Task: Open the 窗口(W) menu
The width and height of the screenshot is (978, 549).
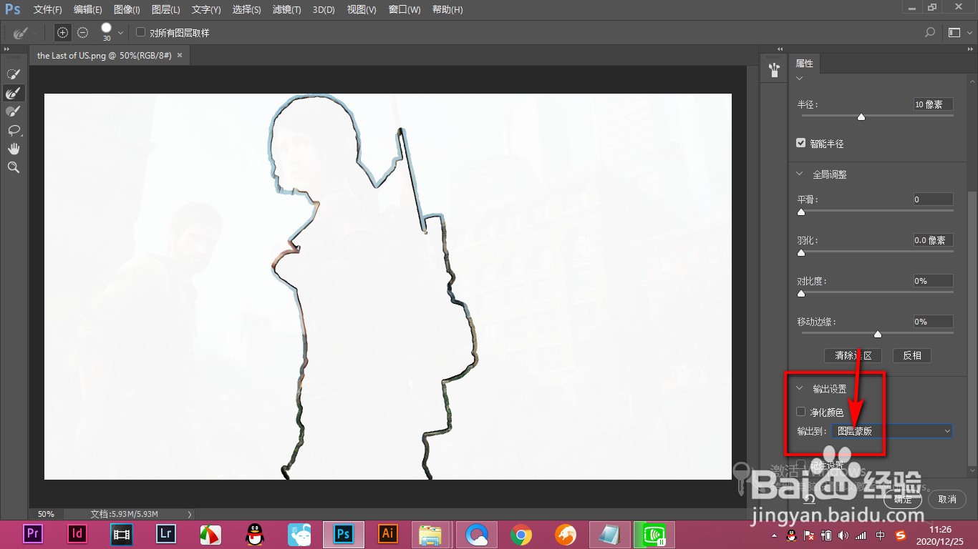Action: [405, 10]
